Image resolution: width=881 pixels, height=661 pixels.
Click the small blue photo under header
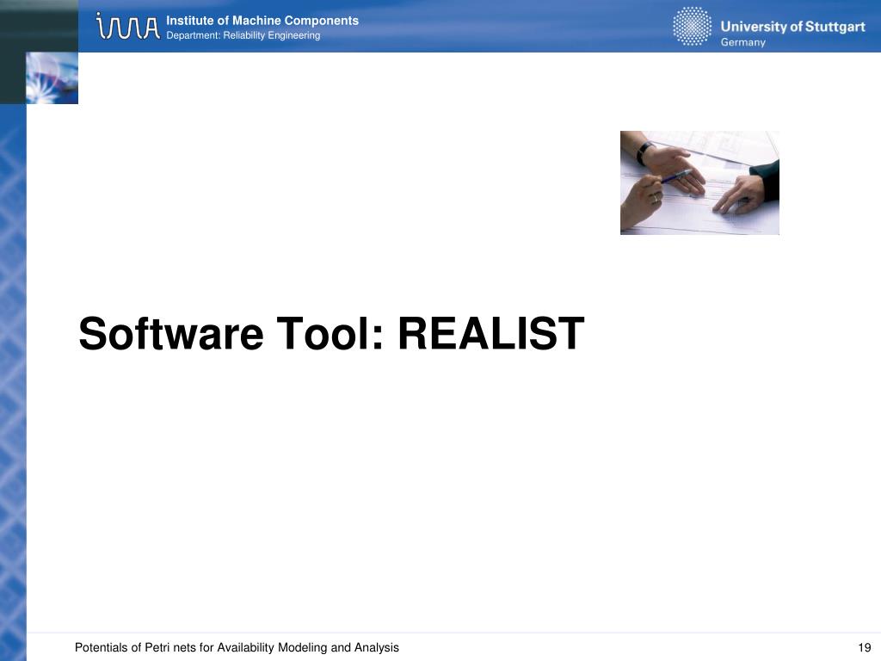[52, 78]
